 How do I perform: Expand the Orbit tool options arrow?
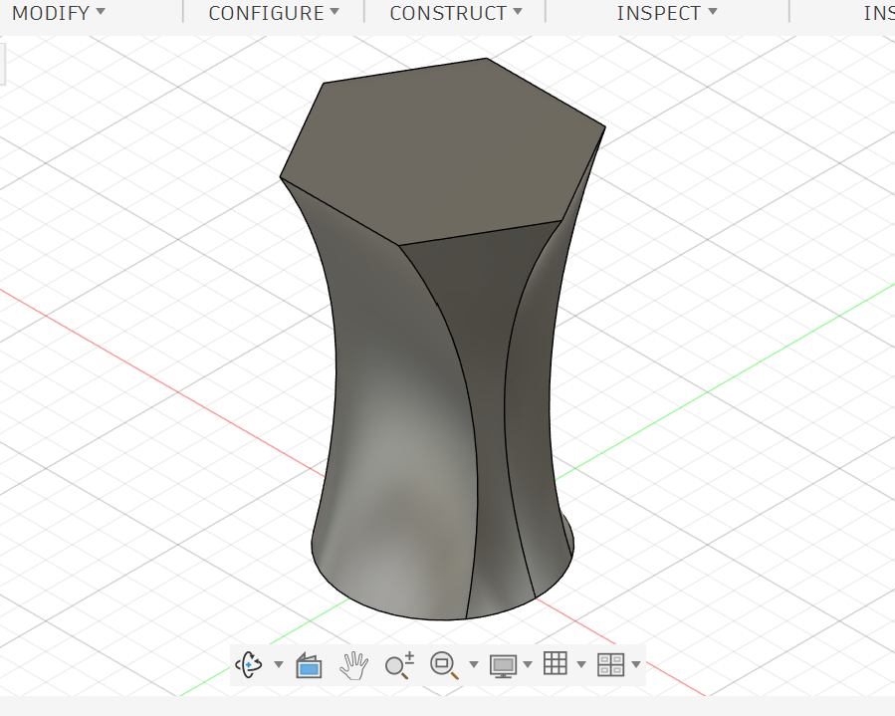pos(279,664)
